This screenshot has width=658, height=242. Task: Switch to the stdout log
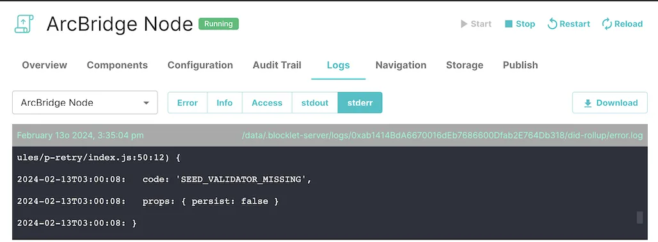coord(315,103)
